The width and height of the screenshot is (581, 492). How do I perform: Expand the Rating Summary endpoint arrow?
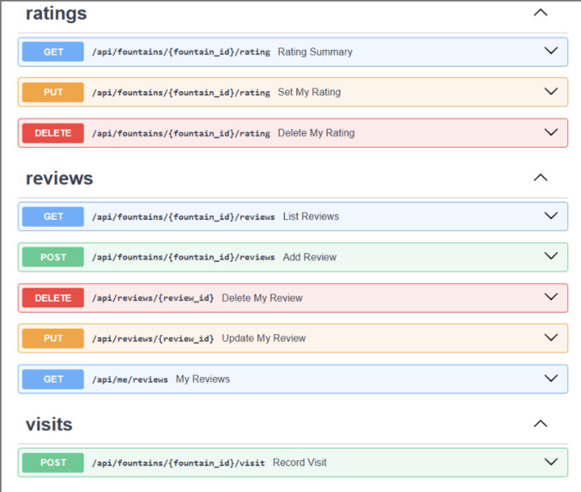[551, 51]
